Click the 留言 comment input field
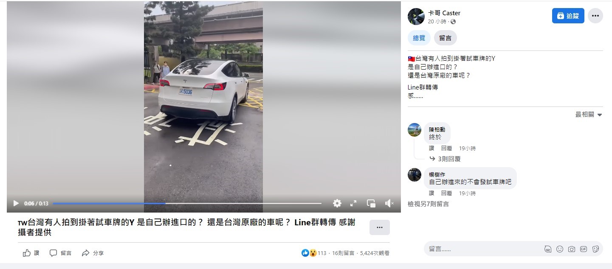Viewport: 612px width, 269px height. (x=484, y=249)
